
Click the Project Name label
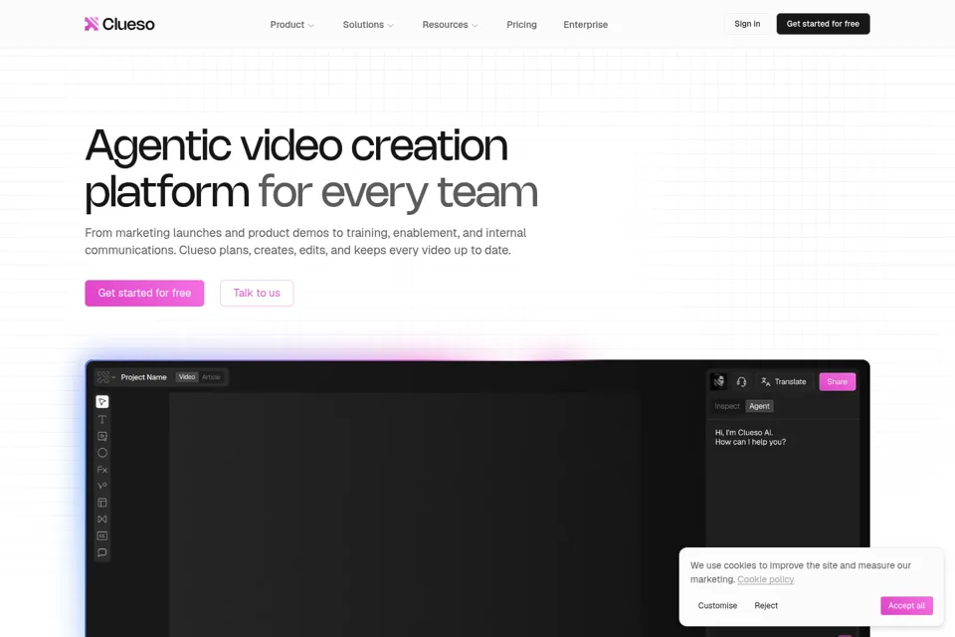coord(143,377)
